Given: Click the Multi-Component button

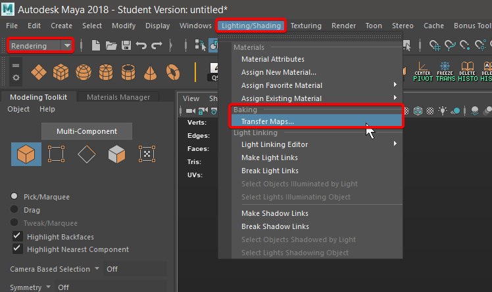Looking at the screenshot, I should coord(87,131).
